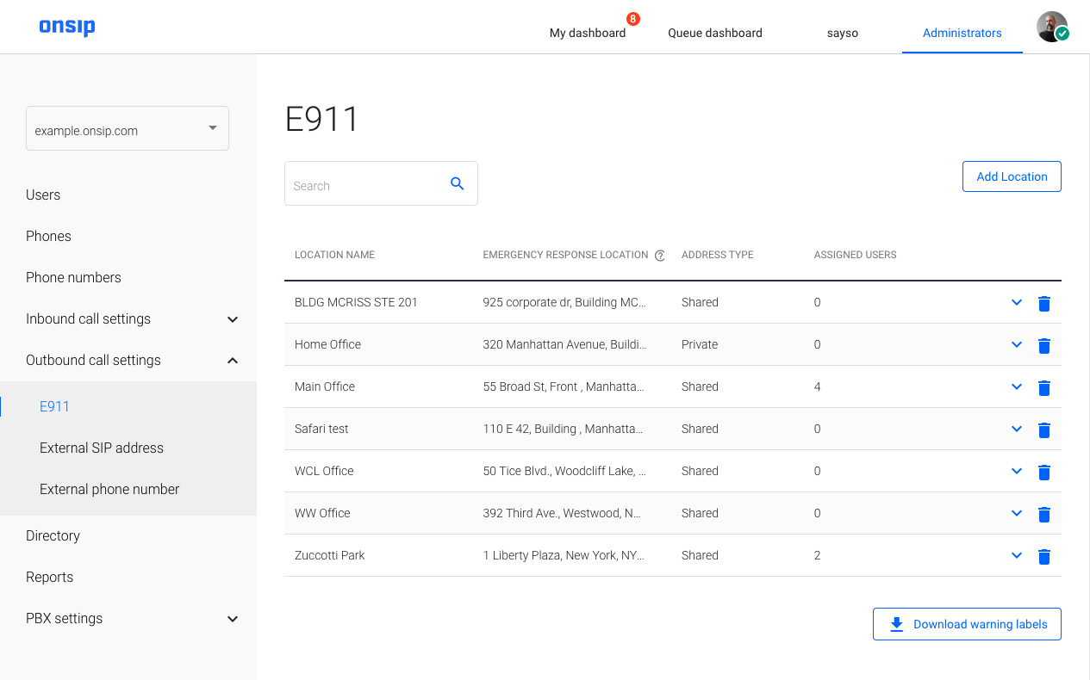Click Download warning labels button
Viewport: 1090px width, 680px height.
click(x=967, y=624)
